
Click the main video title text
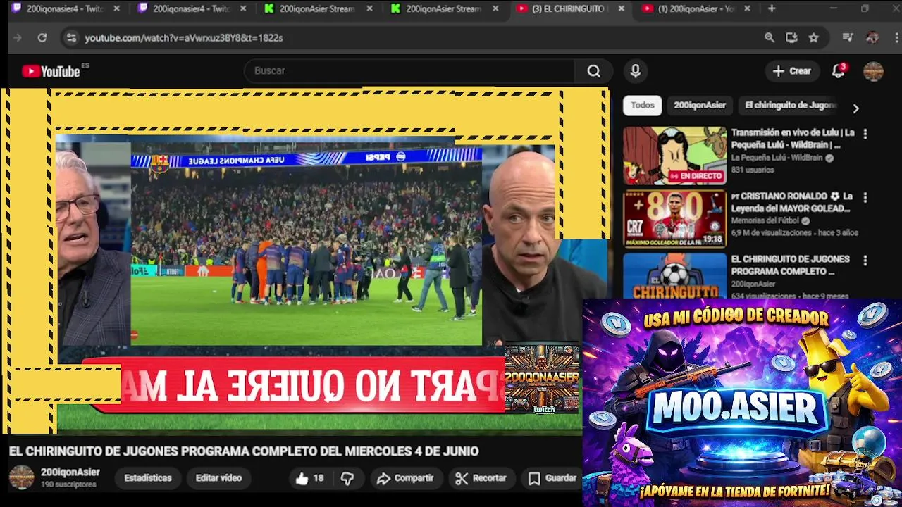244,451
